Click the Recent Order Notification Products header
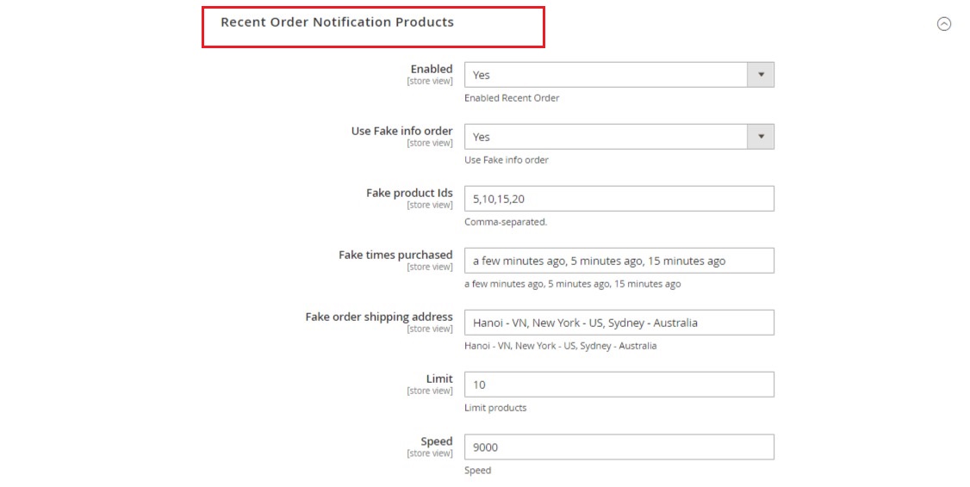The image size is (970, 487). (x=337, y=22)
